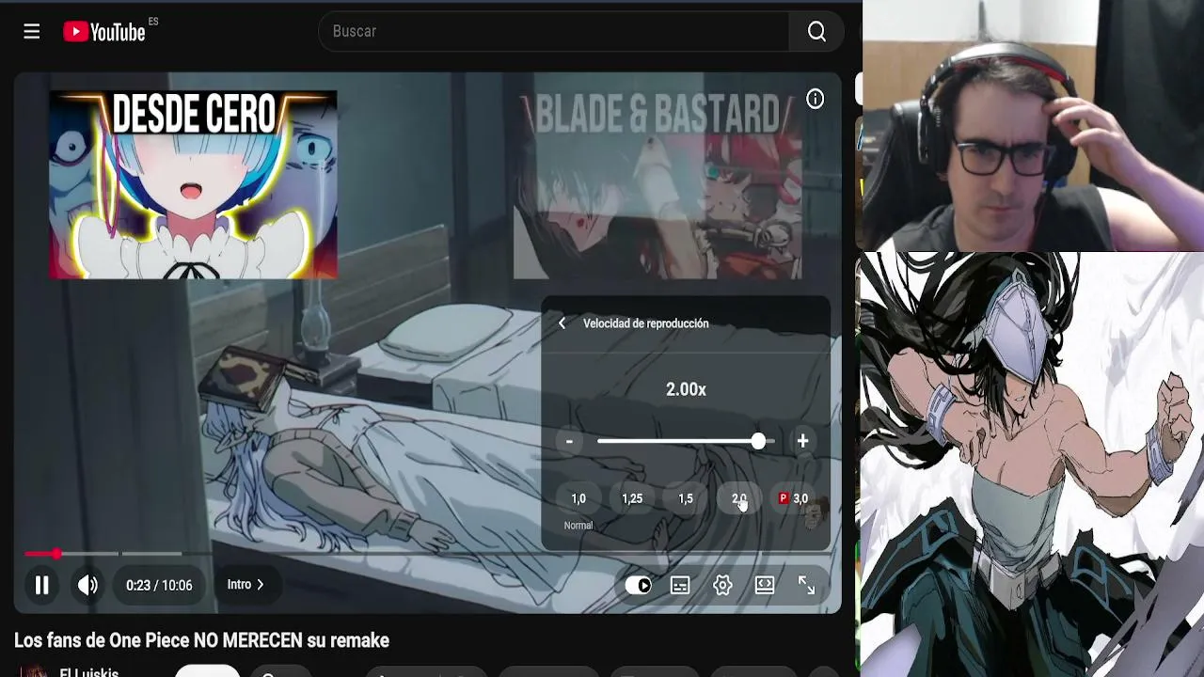Mute the video volume
Image resolution: width=1204 pixels, height=677 pixels.
tap(87, 585)
